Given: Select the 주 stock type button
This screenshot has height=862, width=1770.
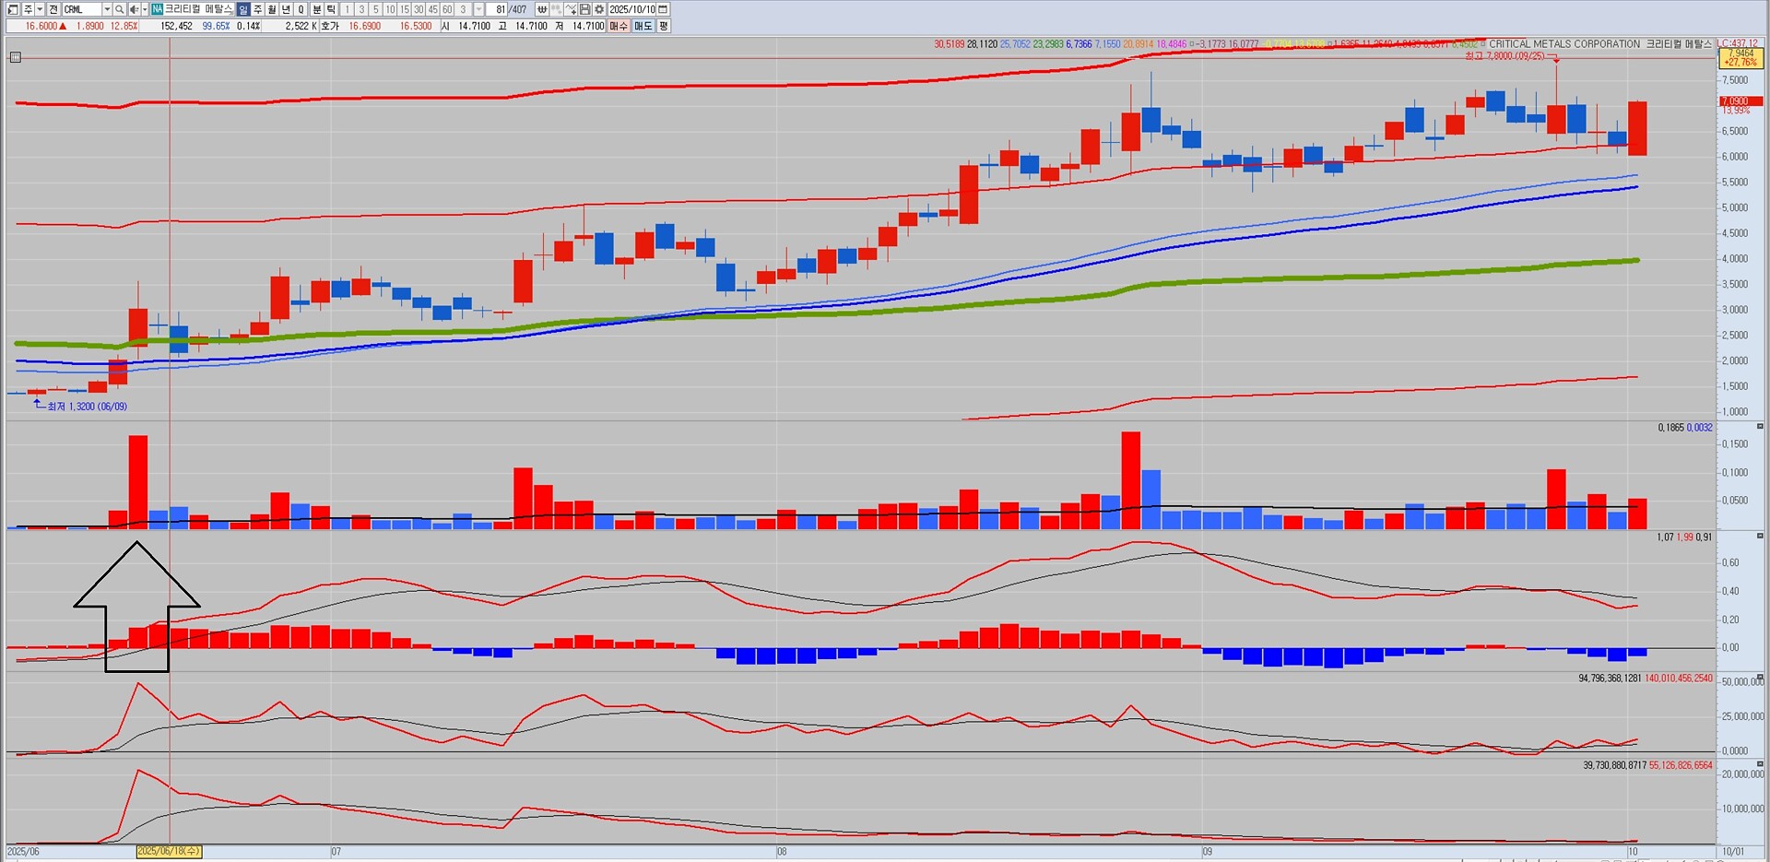Looking at the screenshot, I should tap(28, 9).
